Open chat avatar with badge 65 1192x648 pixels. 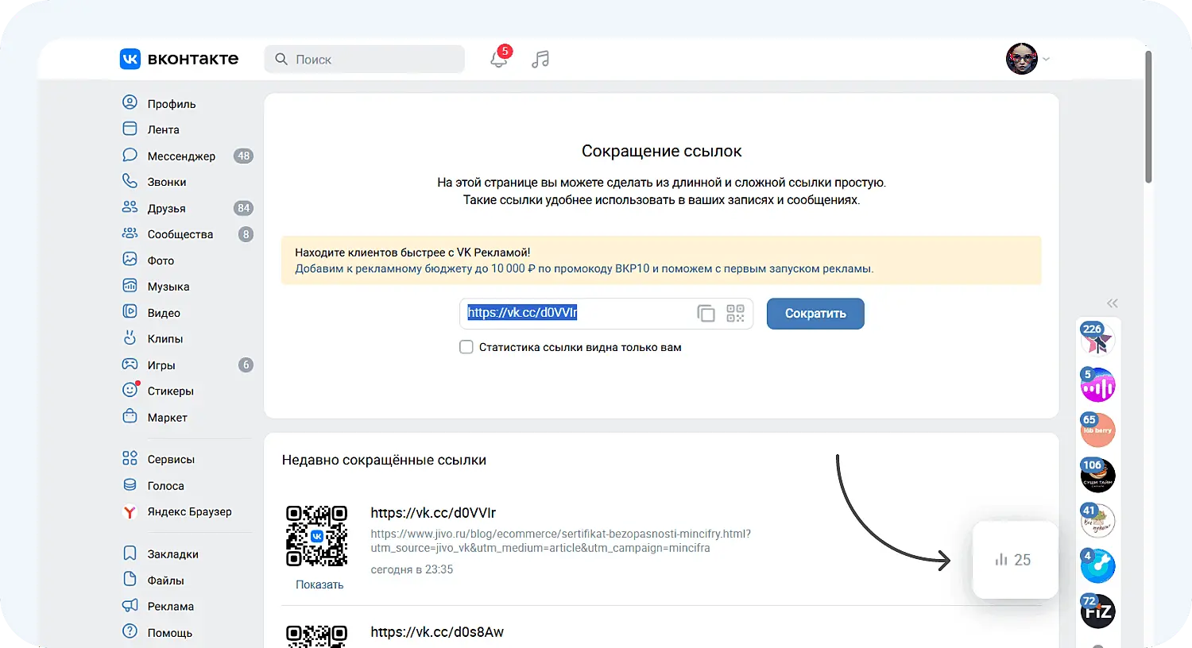tap(1098, 430)
